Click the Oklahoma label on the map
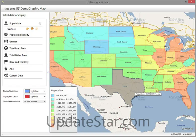 [x=131, y=72]
